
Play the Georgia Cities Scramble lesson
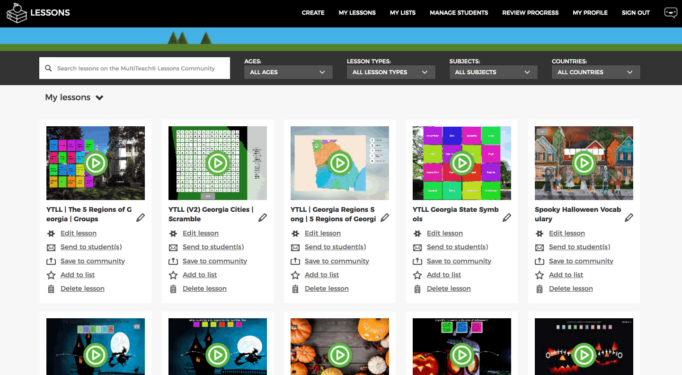(x=218, y=163)
